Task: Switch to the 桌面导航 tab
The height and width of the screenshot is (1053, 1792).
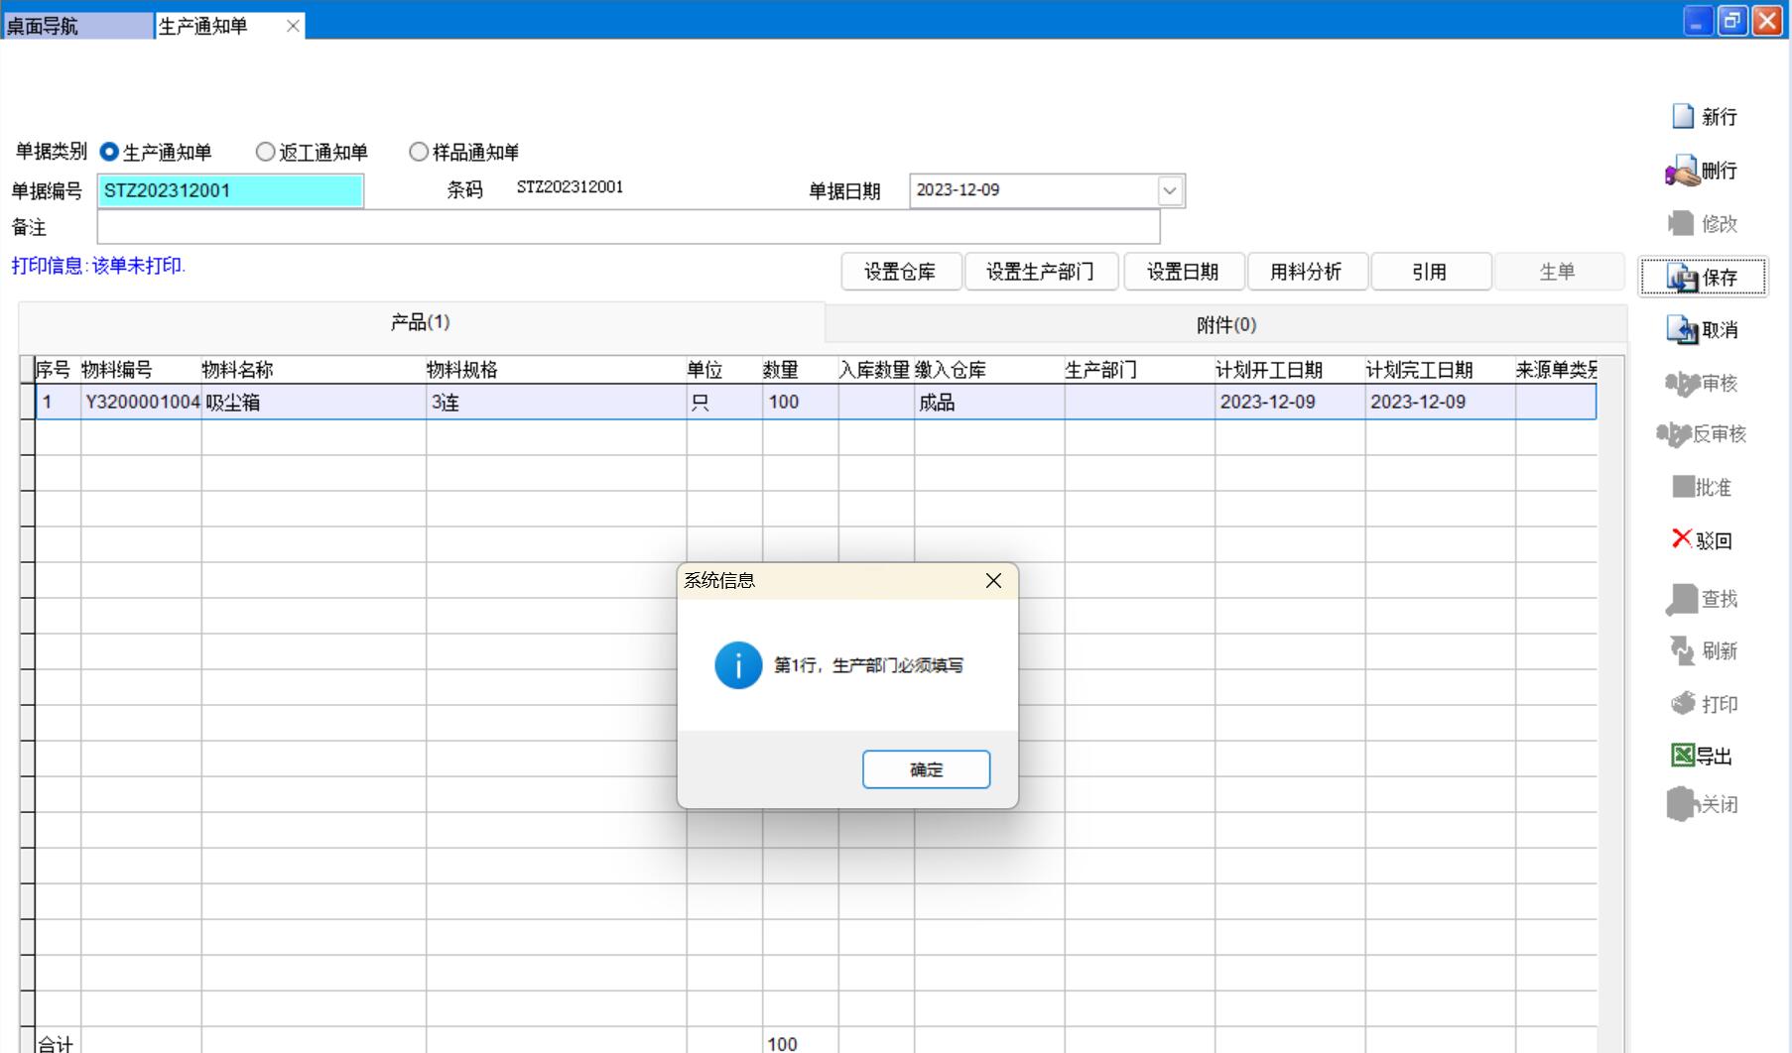Action: pos(77,26)
